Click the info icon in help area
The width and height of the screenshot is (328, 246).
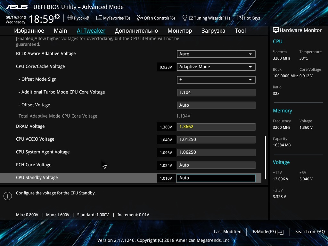click(x=8, y=196)
